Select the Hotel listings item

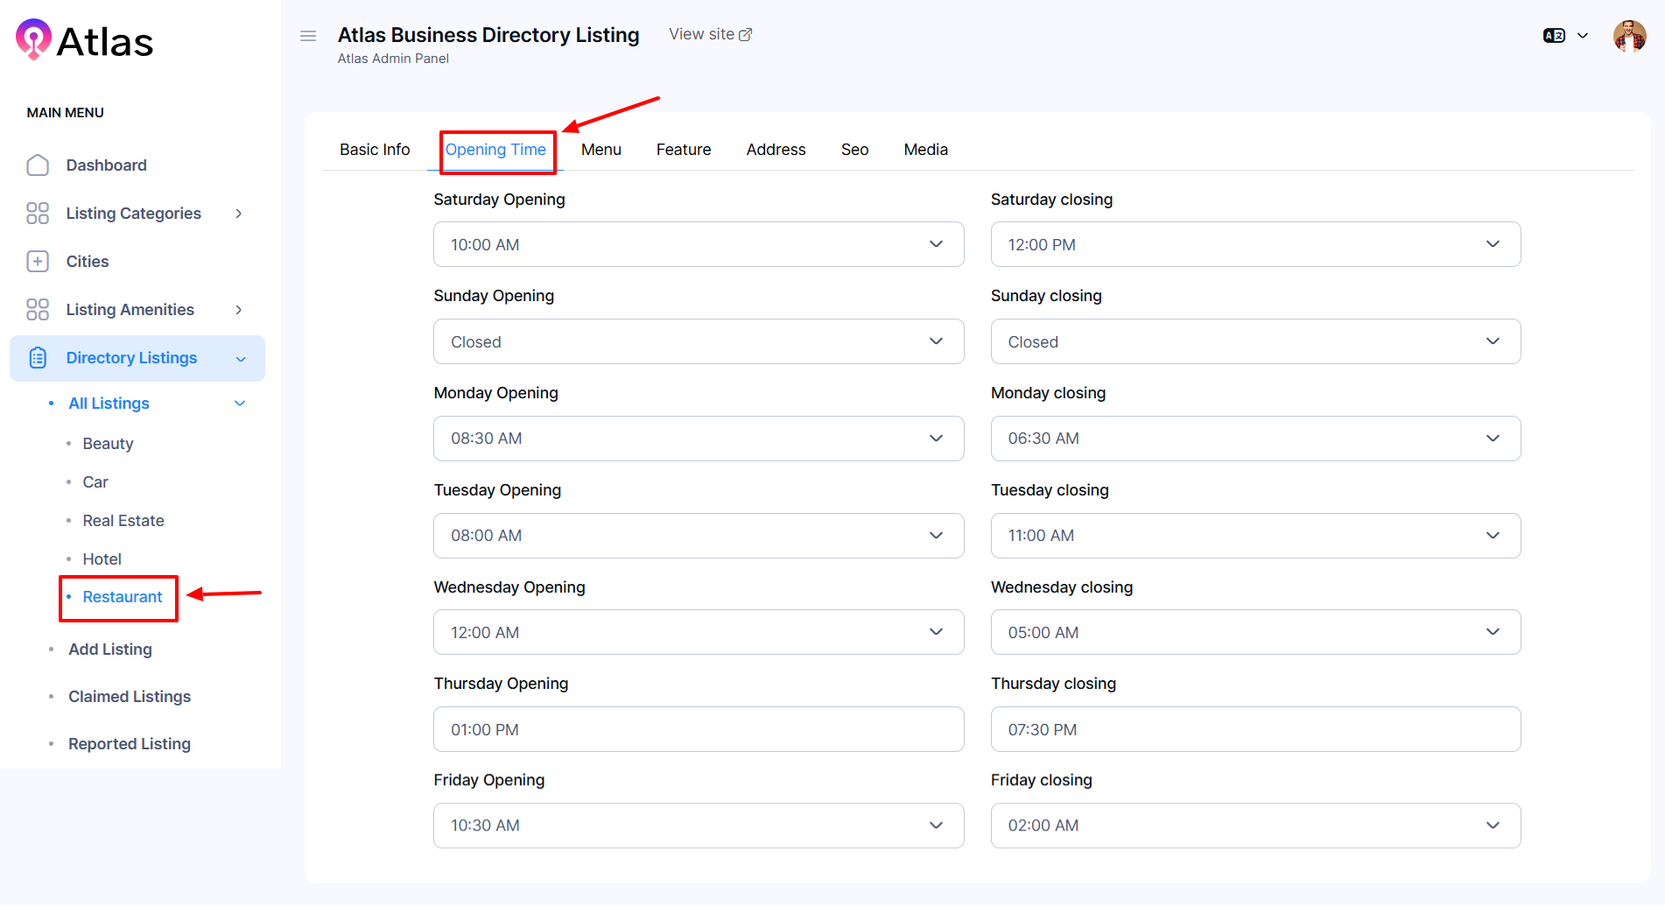(x=102, y=559)
